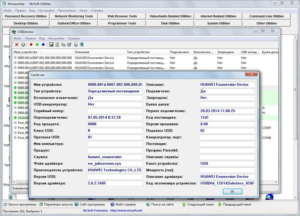
Task: Click the recycle bin uninstall devices icon
Action: click(x=23, y=44)
